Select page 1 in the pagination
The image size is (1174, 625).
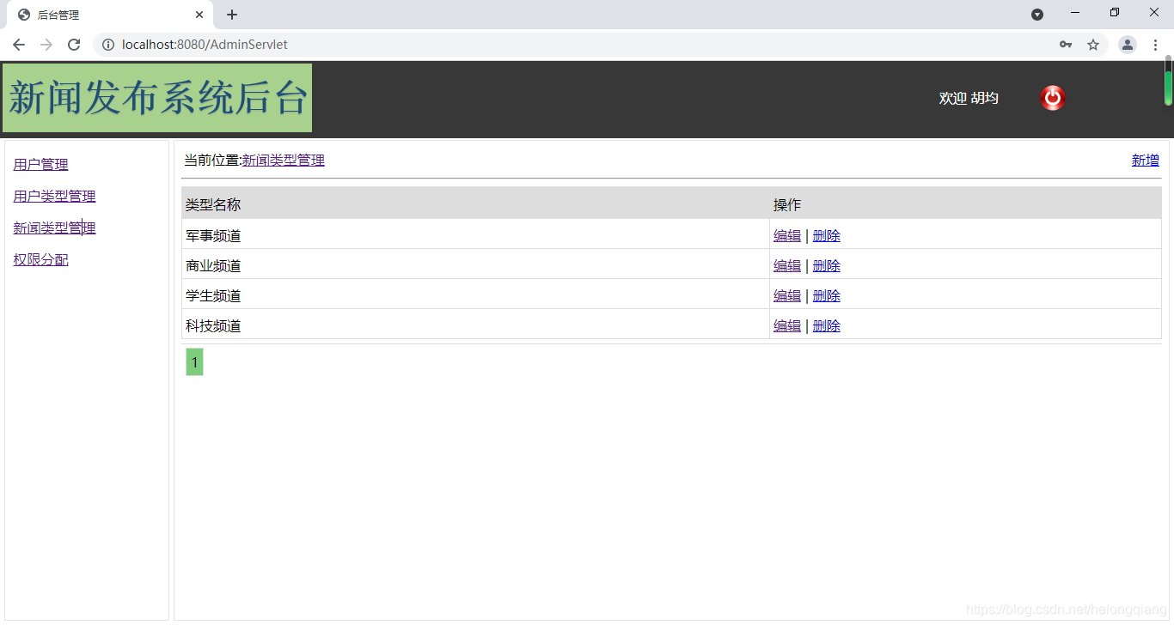pyautogui.click(x=193, y=361)
